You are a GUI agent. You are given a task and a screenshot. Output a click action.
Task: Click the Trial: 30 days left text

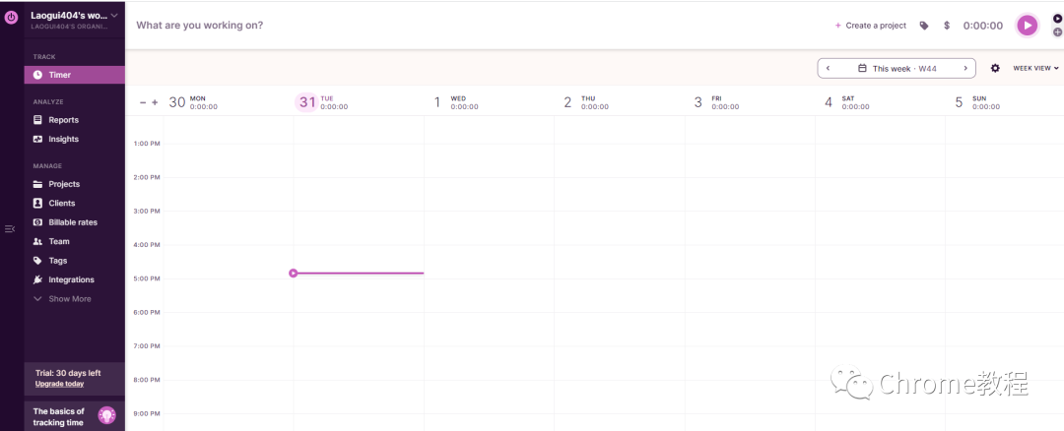(x=68, y=373)
